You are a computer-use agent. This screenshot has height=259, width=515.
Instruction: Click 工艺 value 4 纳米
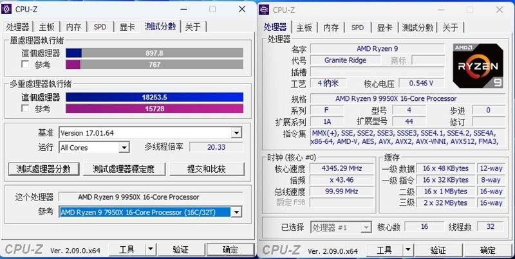[328, 83]
